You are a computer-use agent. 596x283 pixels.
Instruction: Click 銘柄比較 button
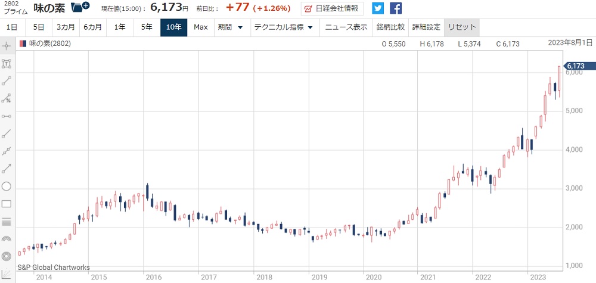pyautogui.click(x=390, y=27)
